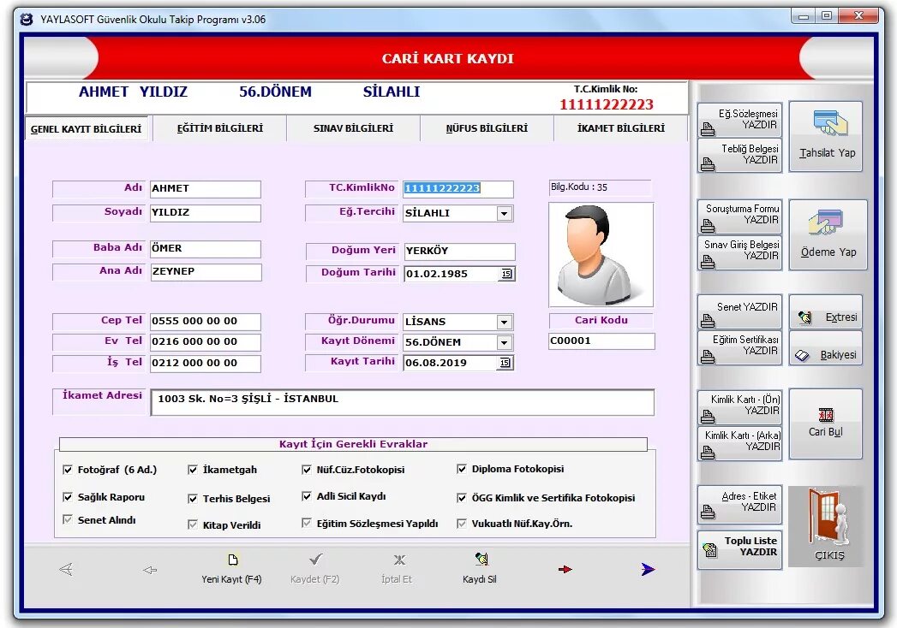Image resolution: width=897 pixels, height=628 pixels.
Task: Click the TC.KimlikNo input field
Action: tap(457, 189)
